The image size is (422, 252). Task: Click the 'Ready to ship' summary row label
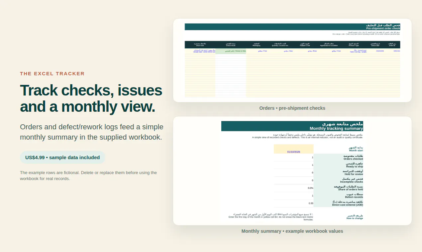pos(355,166)
